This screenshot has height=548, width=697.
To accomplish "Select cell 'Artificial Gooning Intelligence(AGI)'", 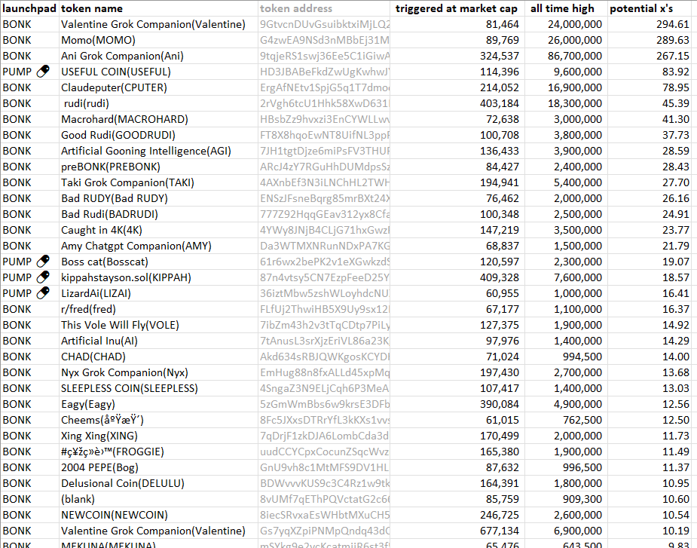I will pyautogui.click(x=158, y=151).
